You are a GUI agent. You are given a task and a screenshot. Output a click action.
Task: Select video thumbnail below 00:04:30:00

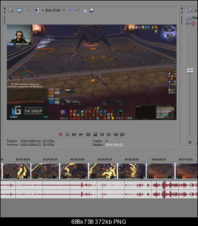[x=16, y=171]
